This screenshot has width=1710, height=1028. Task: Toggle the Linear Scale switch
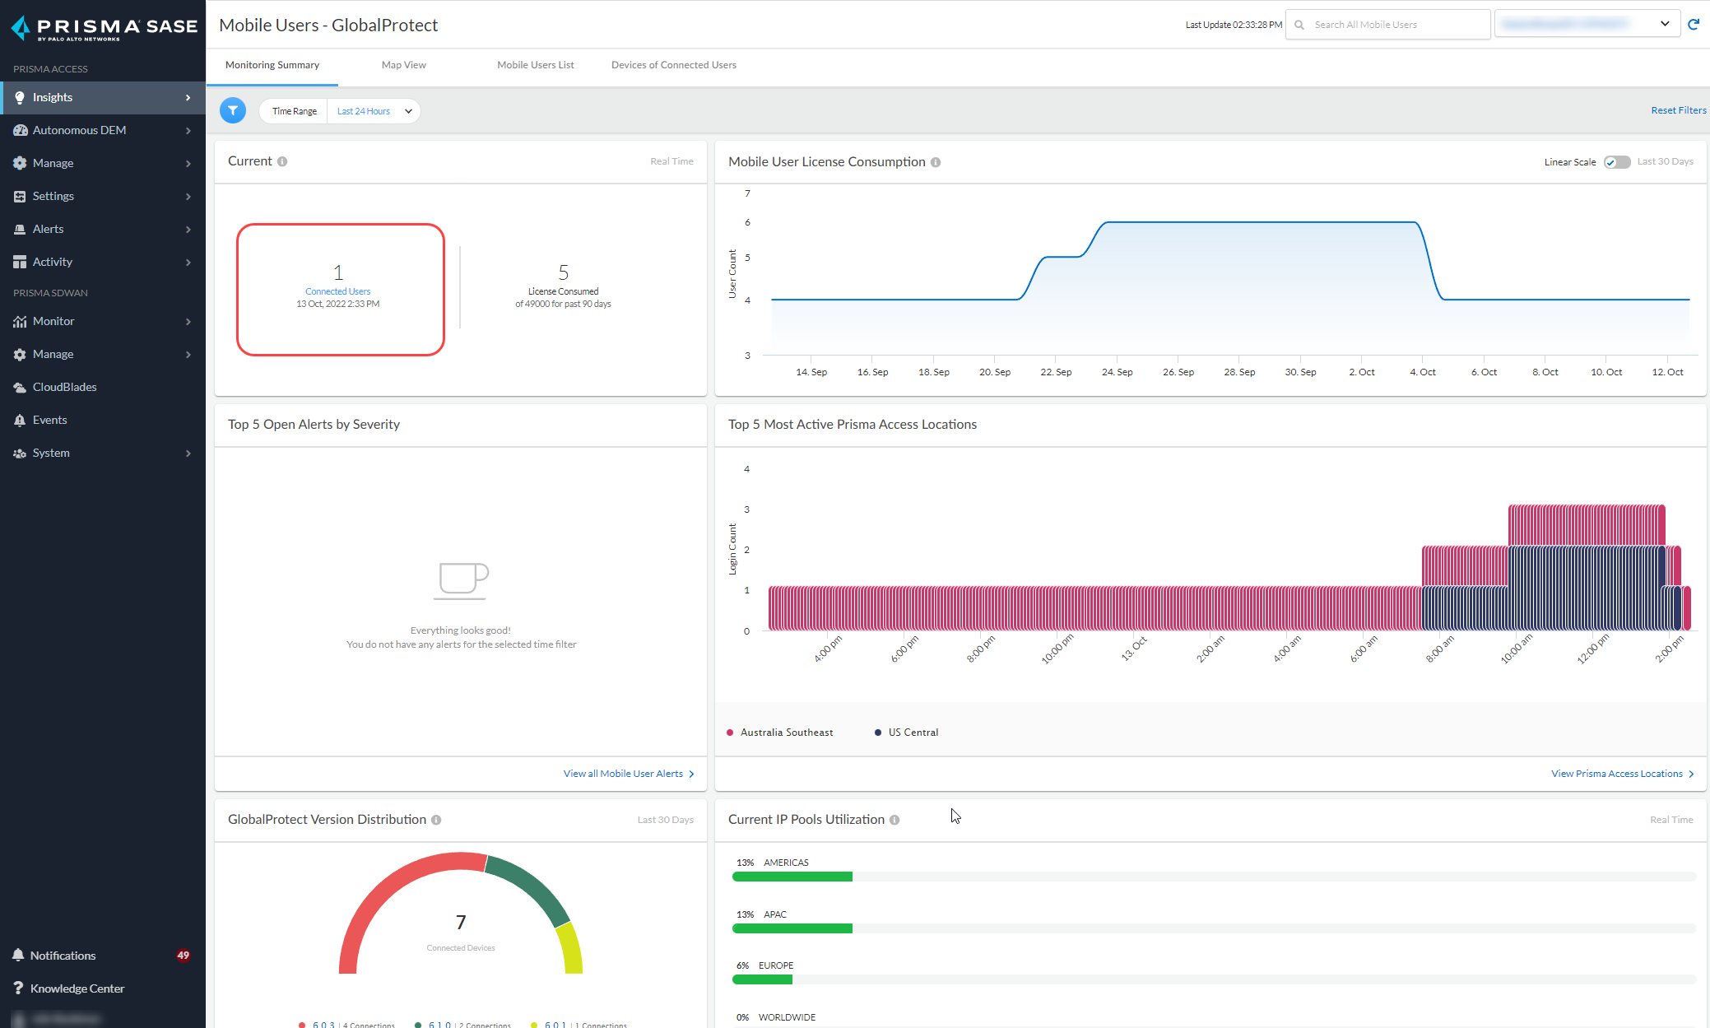pyautogui.click(x=1616, y=162)
